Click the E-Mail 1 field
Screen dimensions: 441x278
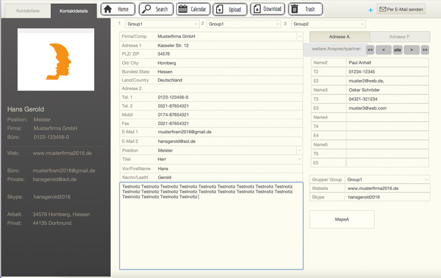click(x=229, y=132)
